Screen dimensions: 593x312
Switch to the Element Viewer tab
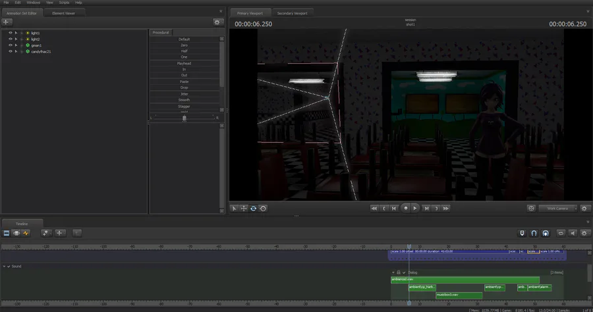coord(63,13)
